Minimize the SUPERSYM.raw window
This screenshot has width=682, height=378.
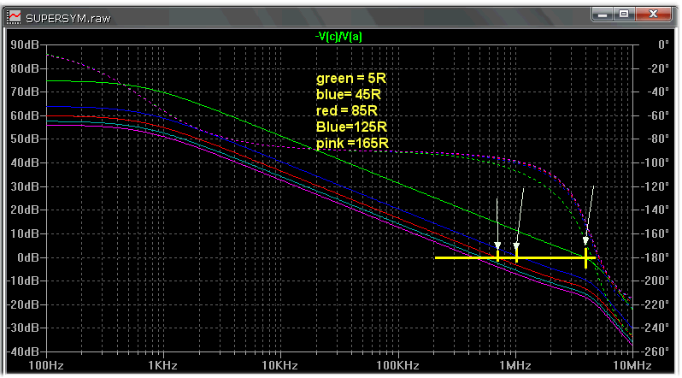pyautogui.click(x=603, y=15)
